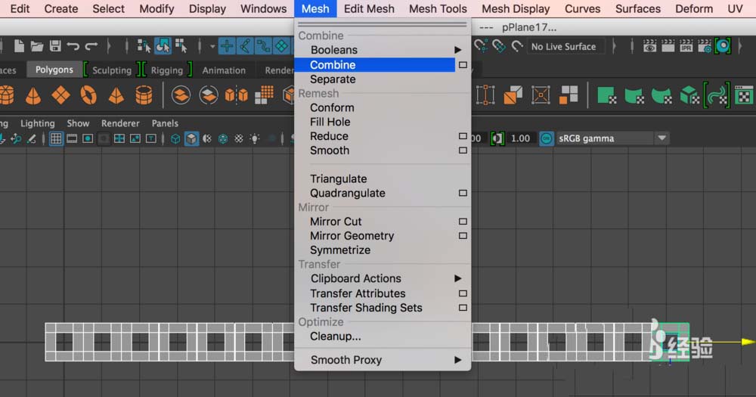Screen dimensions: 756x397
Task: Open Render Settings clapperboard gear icon
Action: pyautogui.click(x=705, y=46)
